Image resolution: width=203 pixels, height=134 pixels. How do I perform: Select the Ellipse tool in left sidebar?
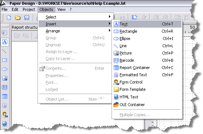(4, 69)
